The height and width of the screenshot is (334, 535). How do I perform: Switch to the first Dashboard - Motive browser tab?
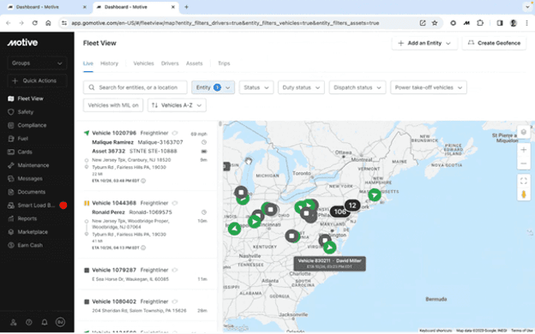point(46,7)
